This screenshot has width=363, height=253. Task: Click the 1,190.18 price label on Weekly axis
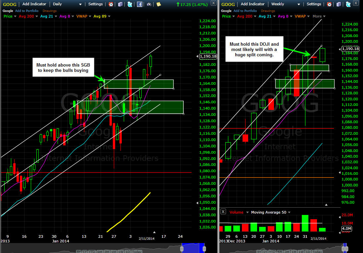point(350,49)
